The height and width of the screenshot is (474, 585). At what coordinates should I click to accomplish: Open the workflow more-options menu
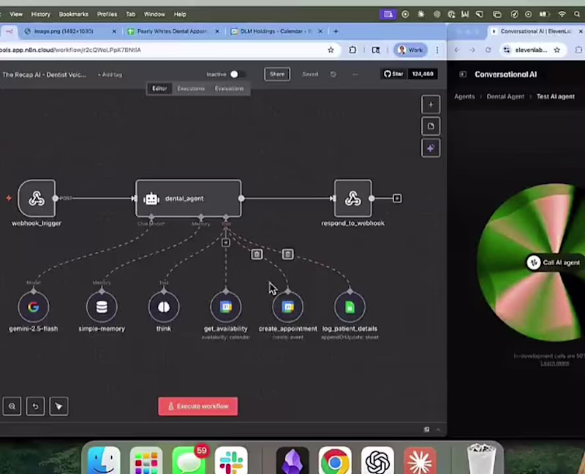[x=355, y=74]
